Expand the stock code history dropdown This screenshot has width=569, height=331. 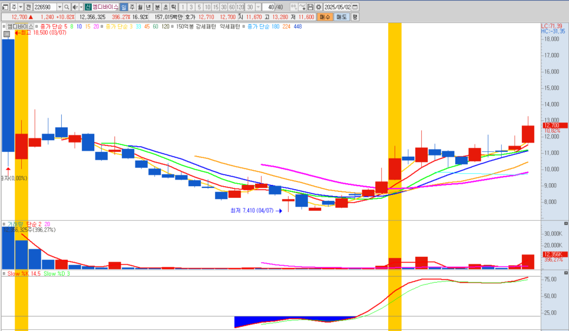59,7
